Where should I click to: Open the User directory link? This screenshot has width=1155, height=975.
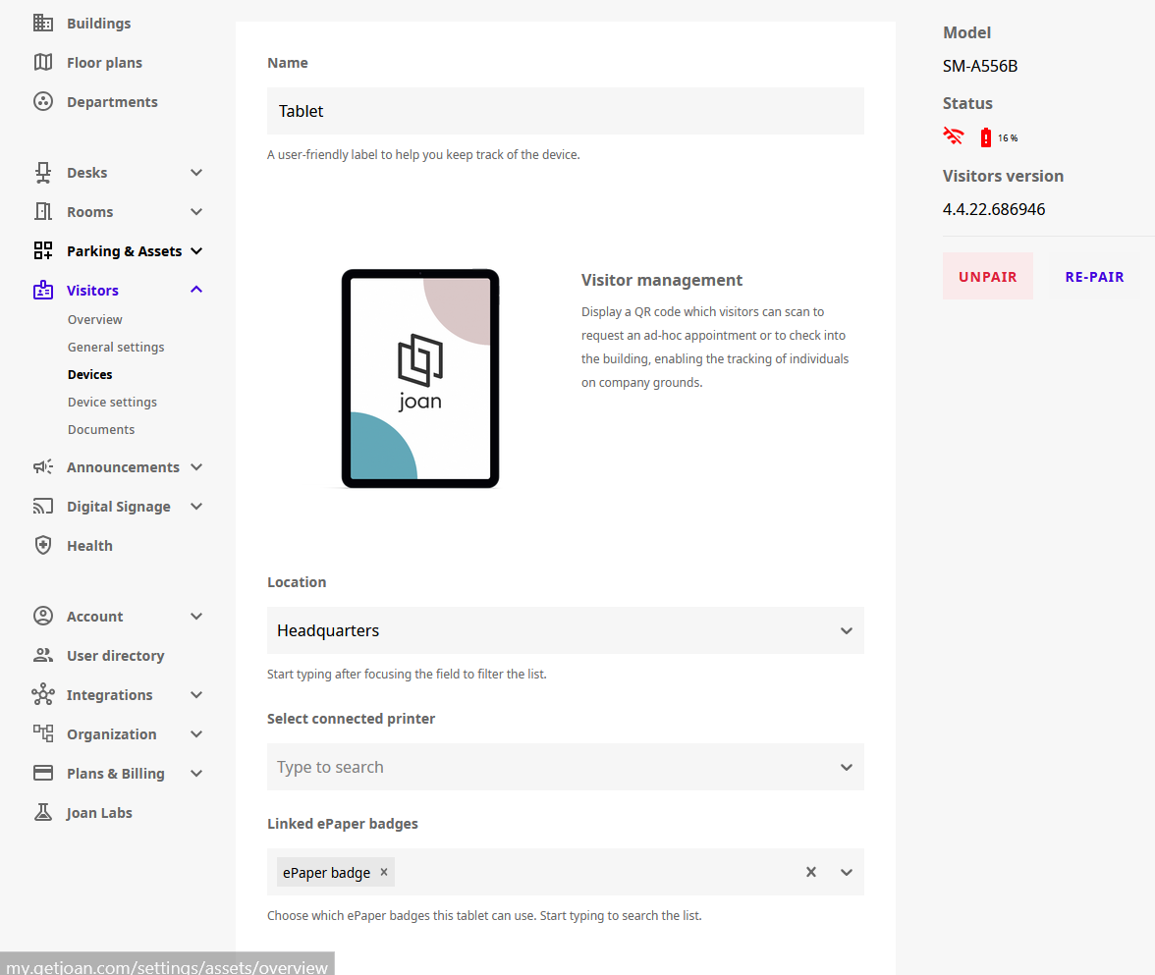coord(115,656)
